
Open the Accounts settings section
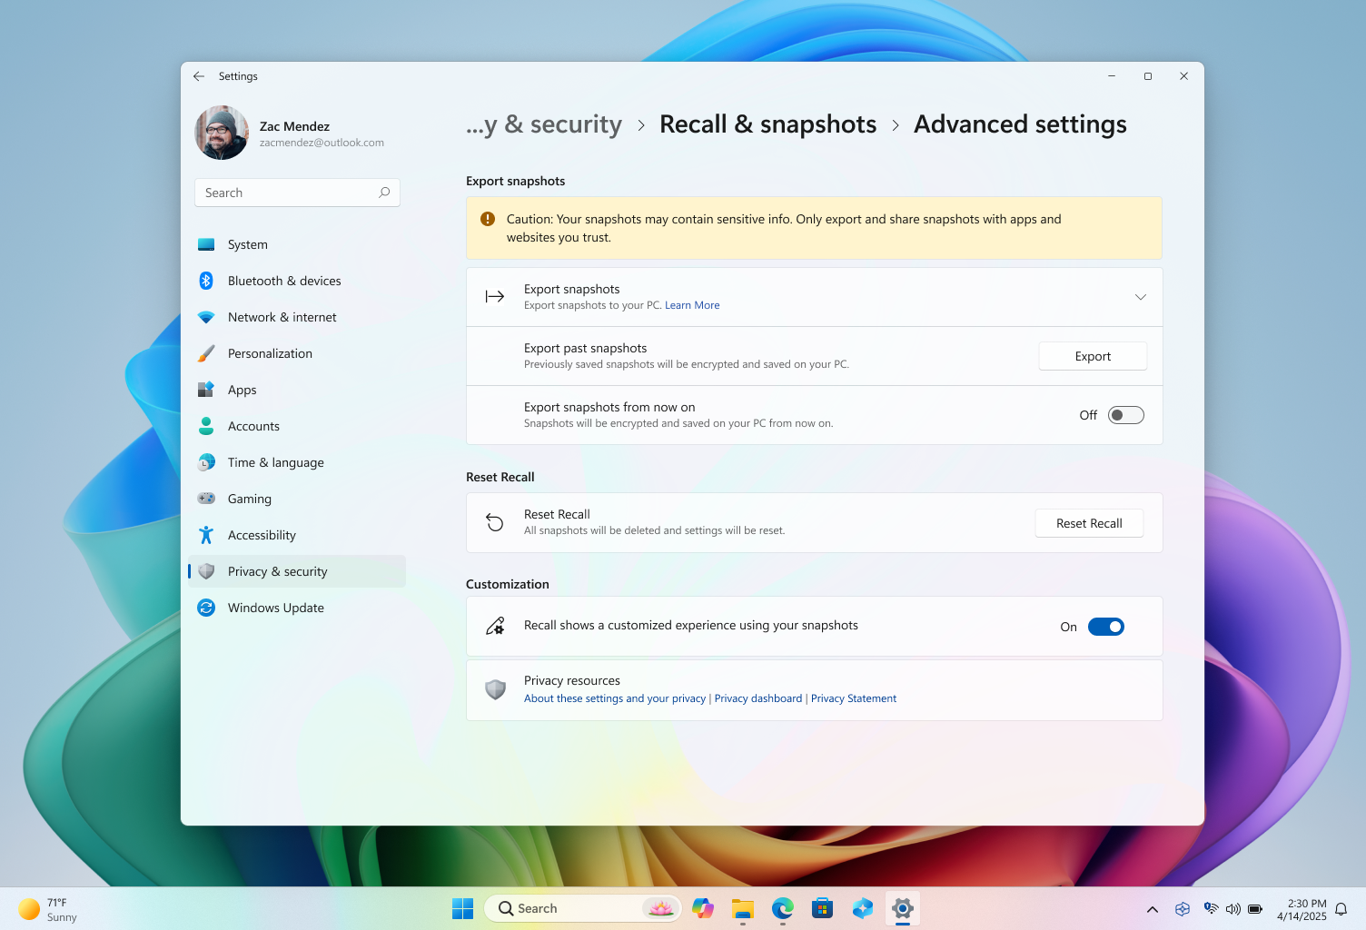[253, 426]
